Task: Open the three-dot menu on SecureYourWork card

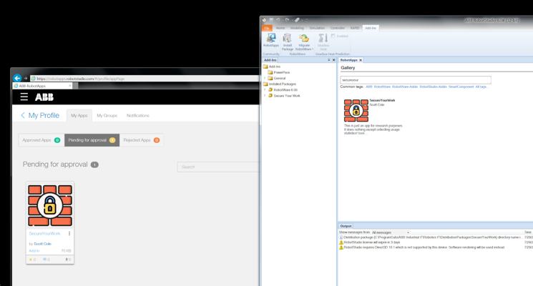Action: pos(69,234)
